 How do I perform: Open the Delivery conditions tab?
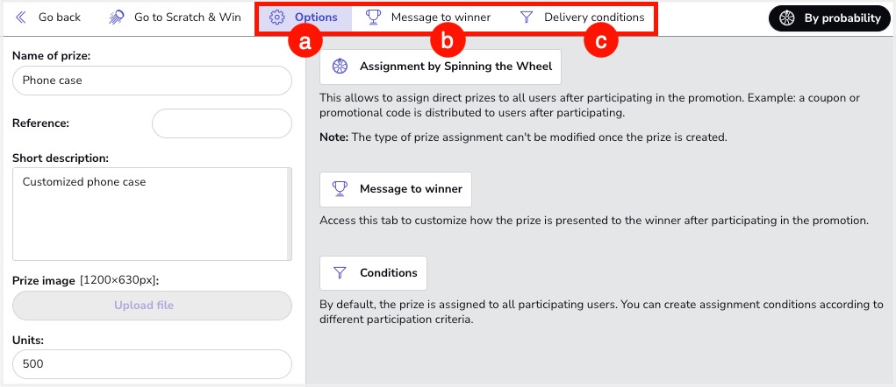pyautogui.click(x=594, y=18)
